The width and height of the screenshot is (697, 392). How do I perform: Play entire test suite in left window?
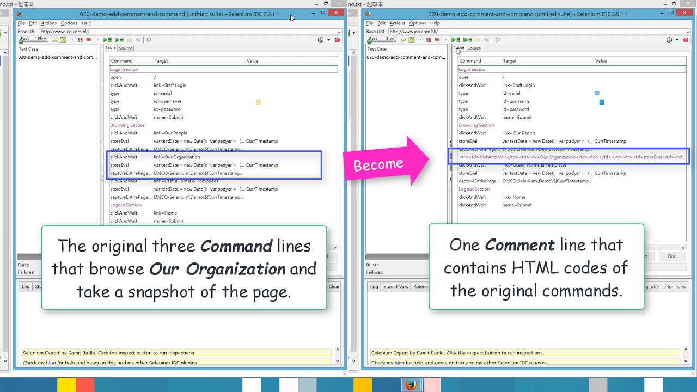click(107, 40)
